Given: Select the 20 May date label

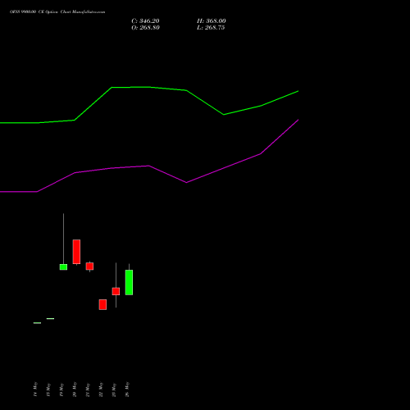Looking at the screenshot, I should pyautogui.click(x=75, y=389).
